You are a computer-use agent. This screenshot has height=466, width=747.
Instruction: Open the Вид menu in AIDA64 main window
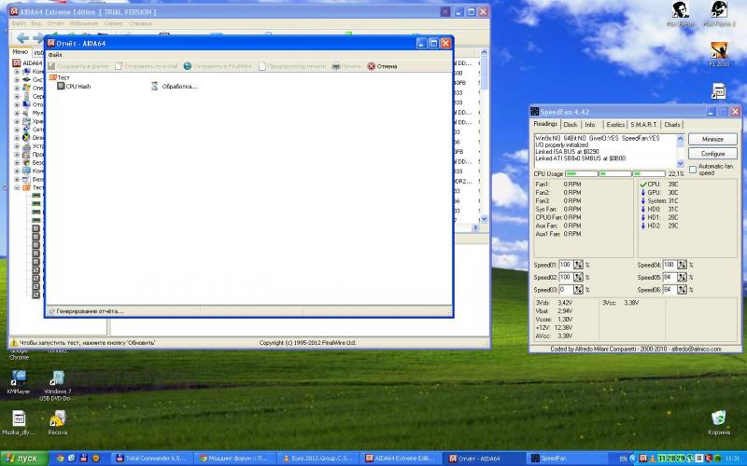pyautogui.click(x=36, y=23)
